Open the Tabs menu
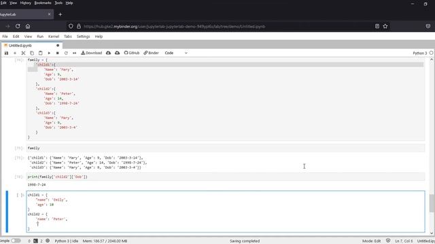The width and height of the screenshot is (435, 244). pyautogui.click(x=68, y=36)
